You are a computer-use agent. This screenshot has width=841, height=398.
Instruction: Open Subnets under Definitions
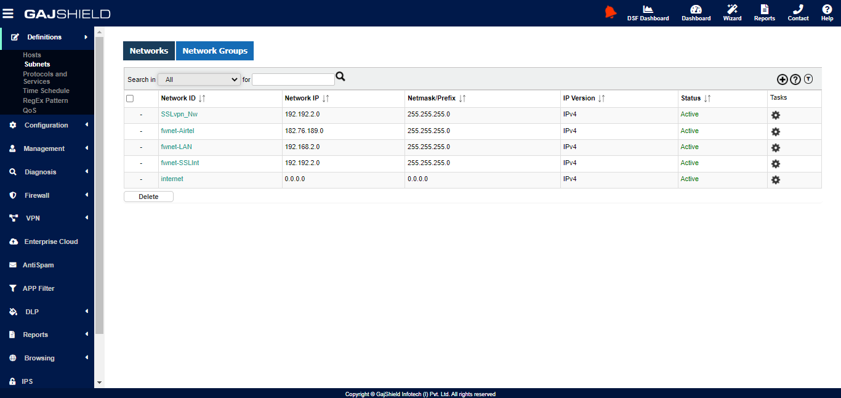pos(37,64)
